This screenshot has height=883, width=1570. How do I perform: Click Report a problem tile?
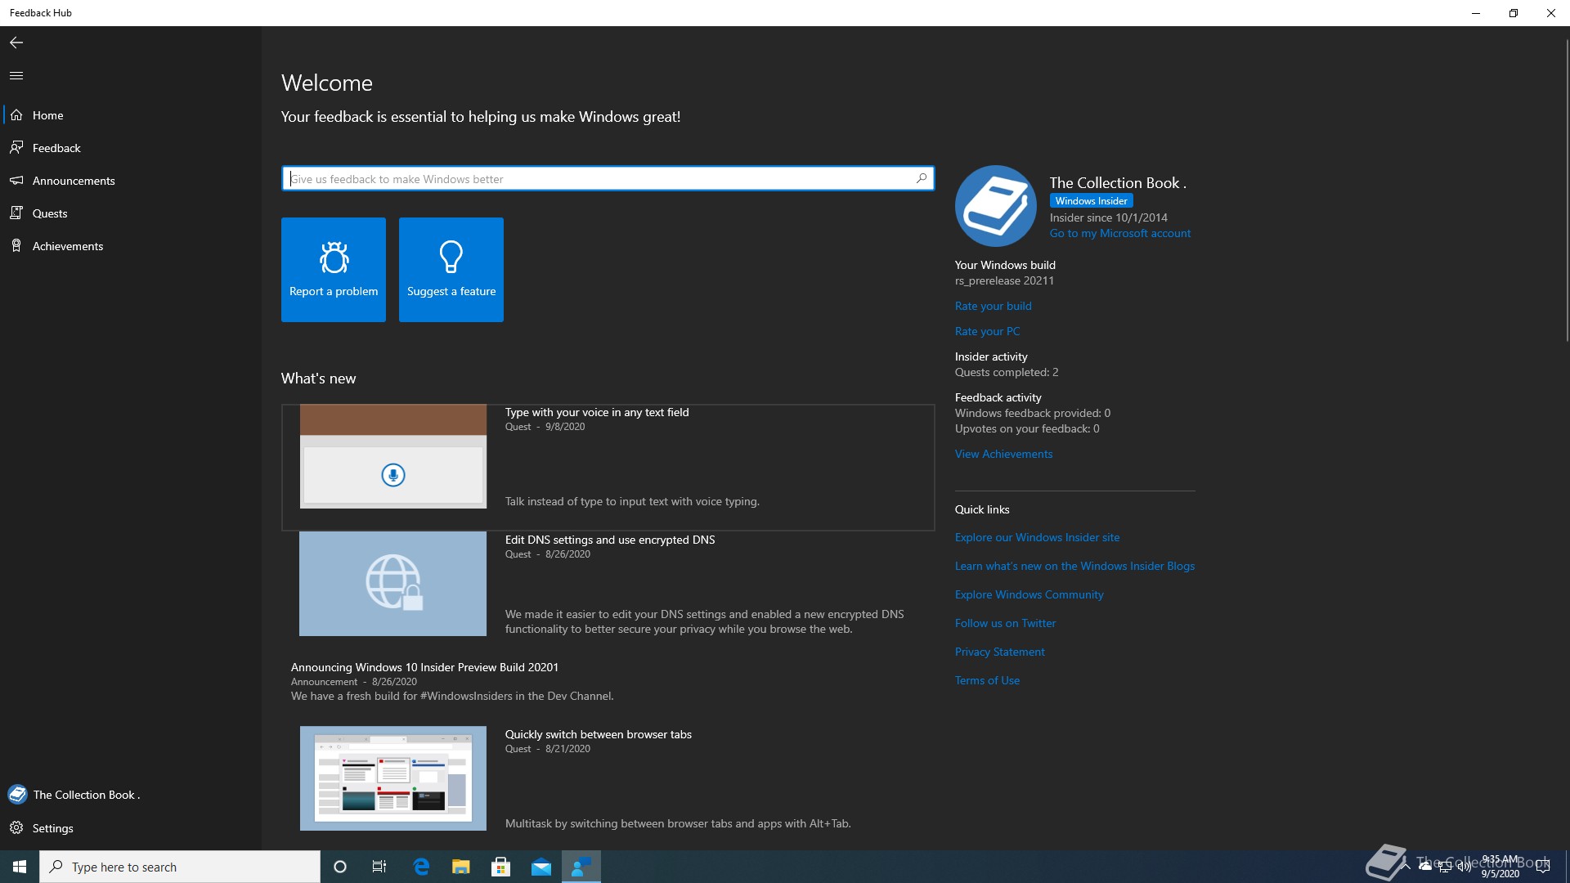tap(334, 270)
